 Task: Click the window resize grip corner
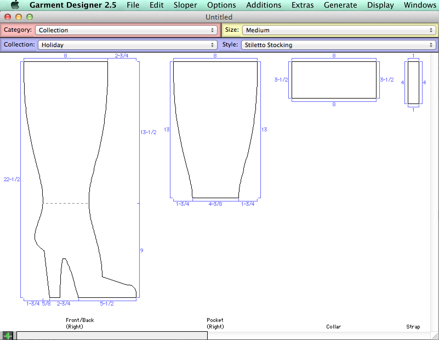[435, 336]
